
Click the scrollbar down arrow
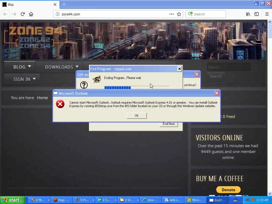click(x=270, y=194)
